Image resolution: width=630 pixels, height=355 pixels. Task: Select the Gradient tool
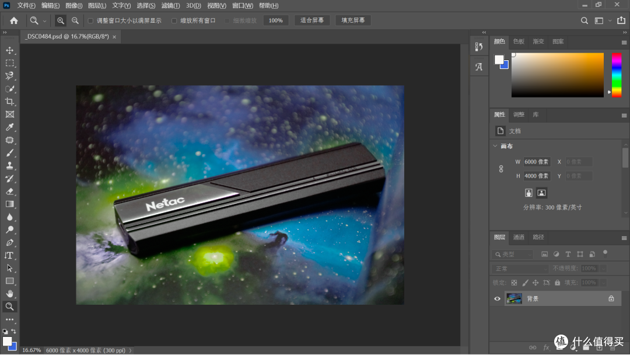10,204
